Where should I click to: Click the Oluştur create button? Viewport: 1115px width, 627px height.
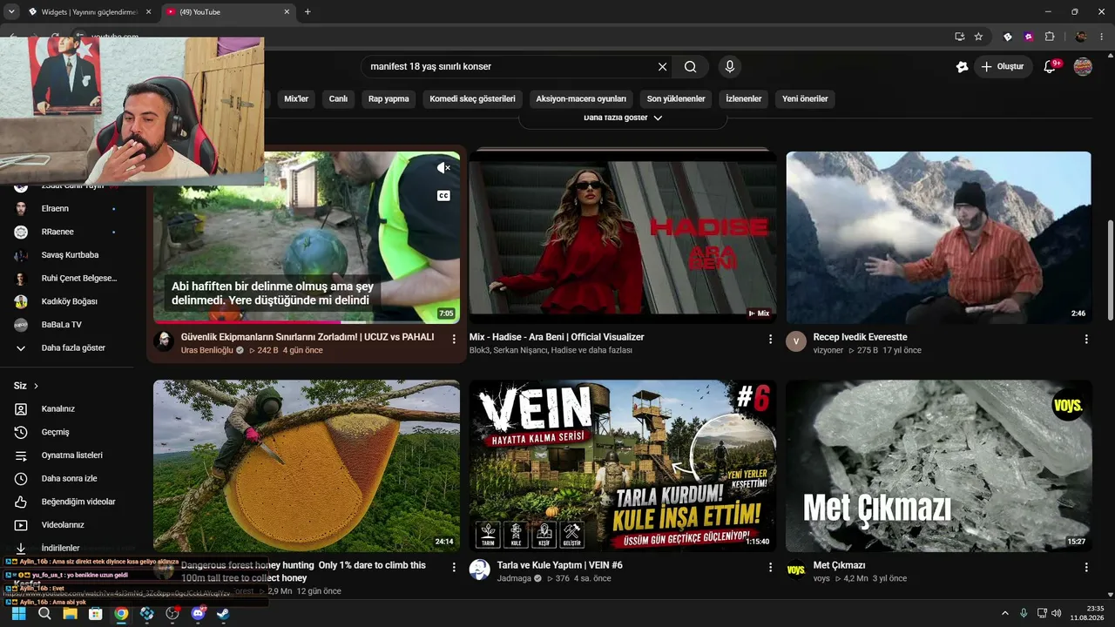click(x=1003, y=66)
